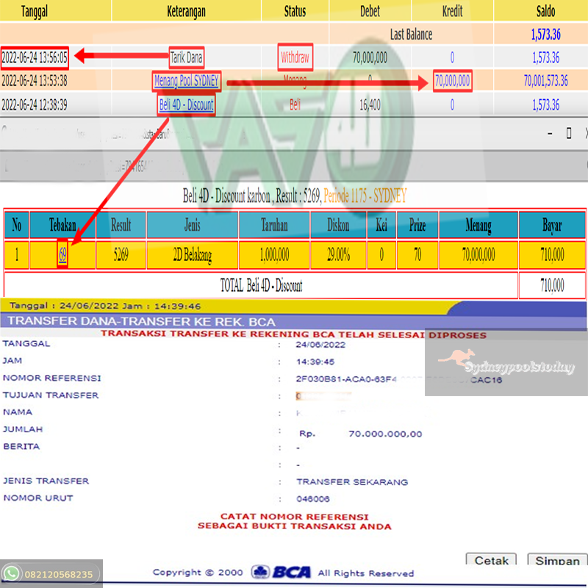588x588 pixels.
Task: Click the Diskon column header
Action: point(338,225)
